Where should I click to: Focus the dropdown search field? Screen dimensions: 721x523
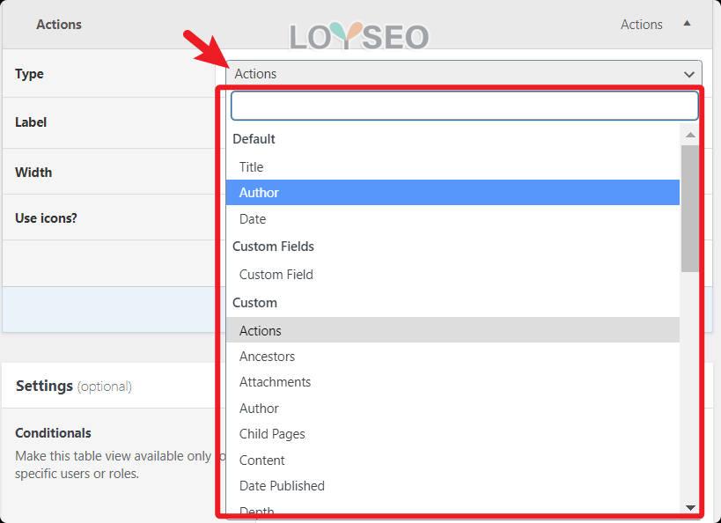pos(465,106)
